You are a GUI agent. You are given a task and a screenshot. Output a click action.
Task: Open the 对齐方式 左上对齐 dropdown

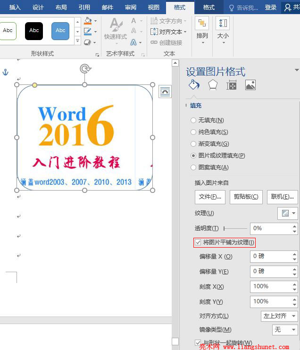click(279, 316)
